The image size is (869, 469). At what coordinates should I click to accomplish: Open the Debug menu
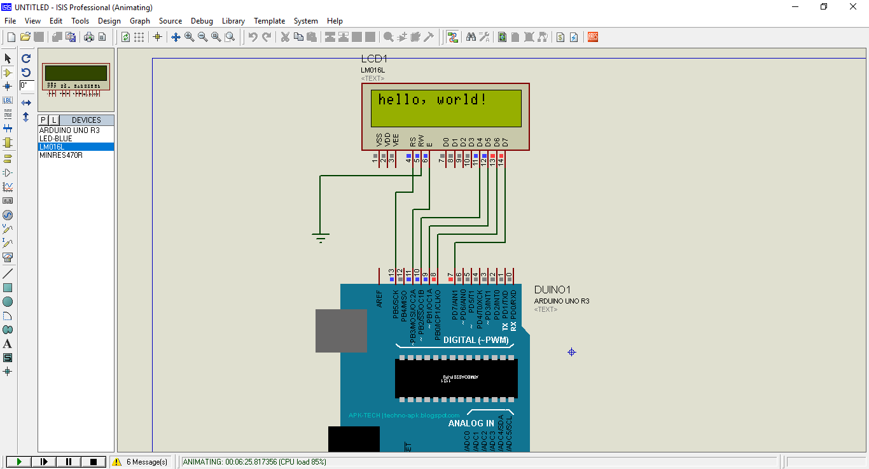pos(202,21)
